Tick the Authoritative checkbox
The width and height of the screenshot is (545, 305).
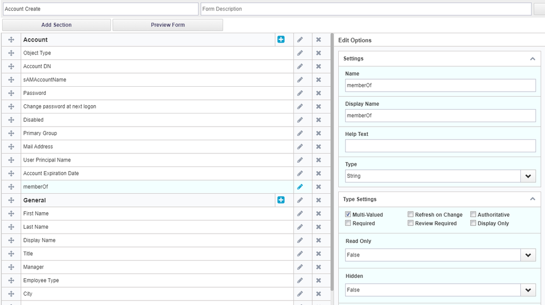point(473,215)
